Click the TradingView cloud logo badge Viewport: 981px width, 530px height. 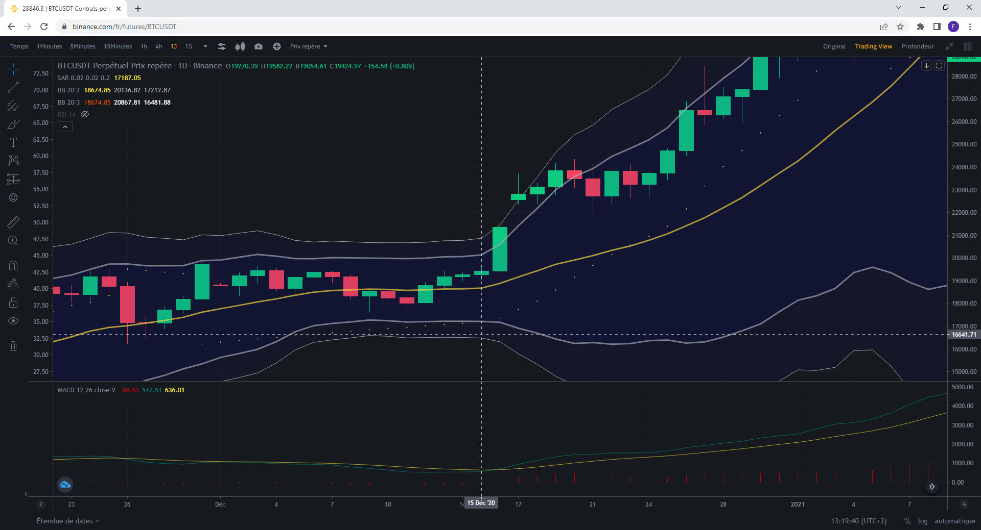point(65,484)
